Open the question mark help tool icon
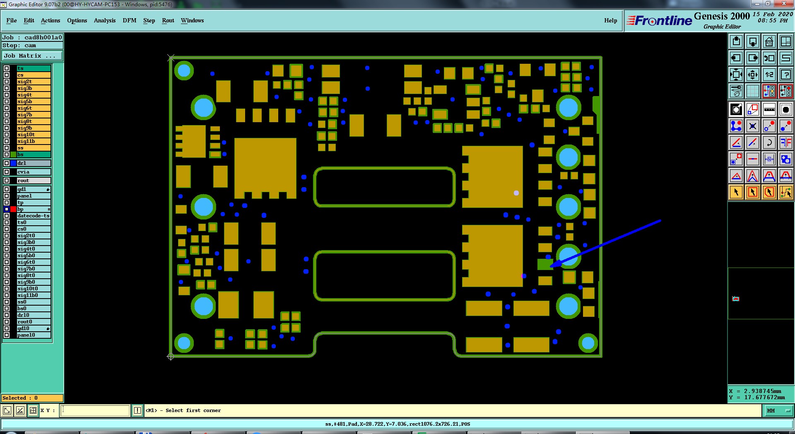The height and width of the screenshot is (434, 795). (786, 75)
